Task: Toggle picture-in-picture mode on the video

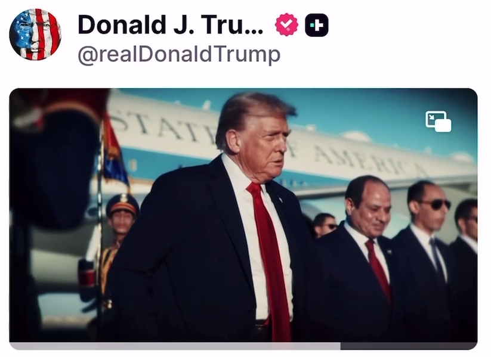Action: point(438,122)
